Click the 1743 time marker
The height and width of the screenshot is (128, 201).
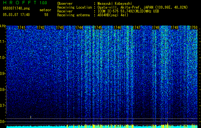pos(60,28)
